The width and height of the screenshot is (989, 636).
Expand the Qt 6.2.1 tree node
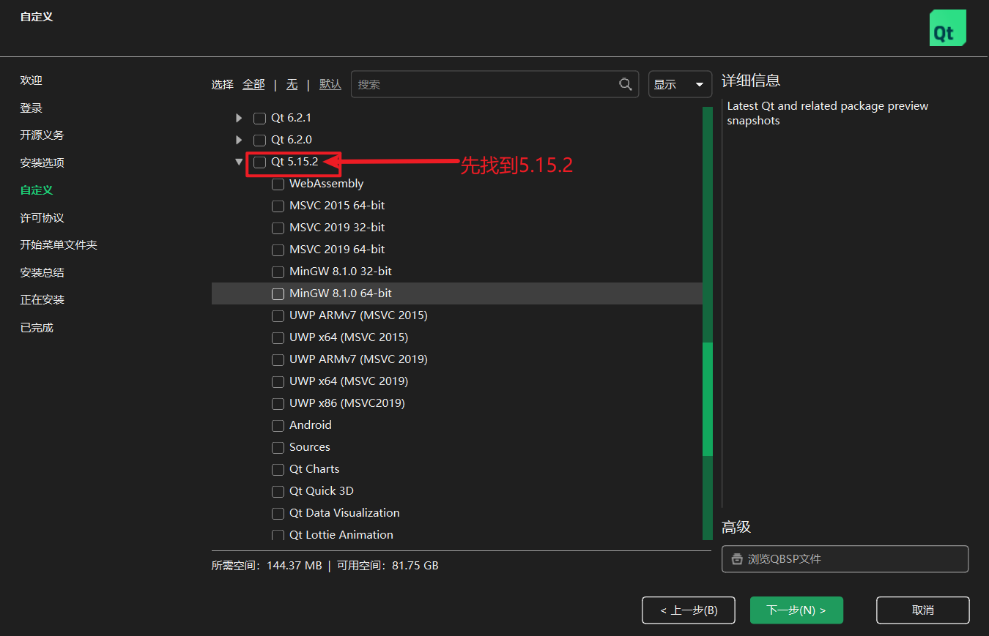pyautogui.click(x=239, y=118)
